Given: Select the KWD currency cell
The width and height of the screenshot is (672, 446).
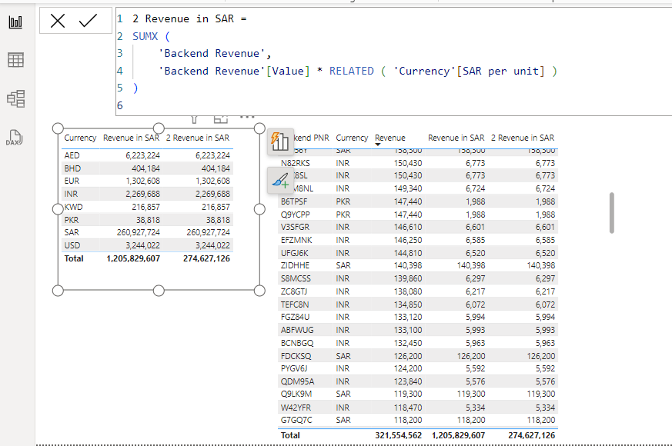Looking at the screenshot, I should (73, 207).
